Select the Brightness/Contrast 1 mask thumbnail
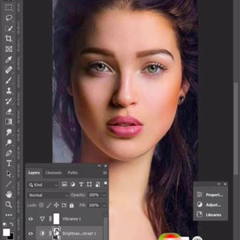This screenshot has width=240, height=240. coord(57,233)
